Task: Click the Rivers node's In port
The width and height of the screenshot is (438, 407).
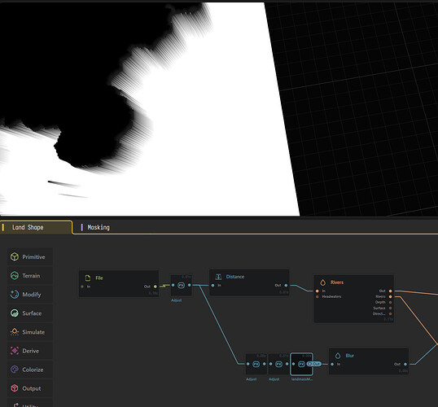Action: coord(317,291)
